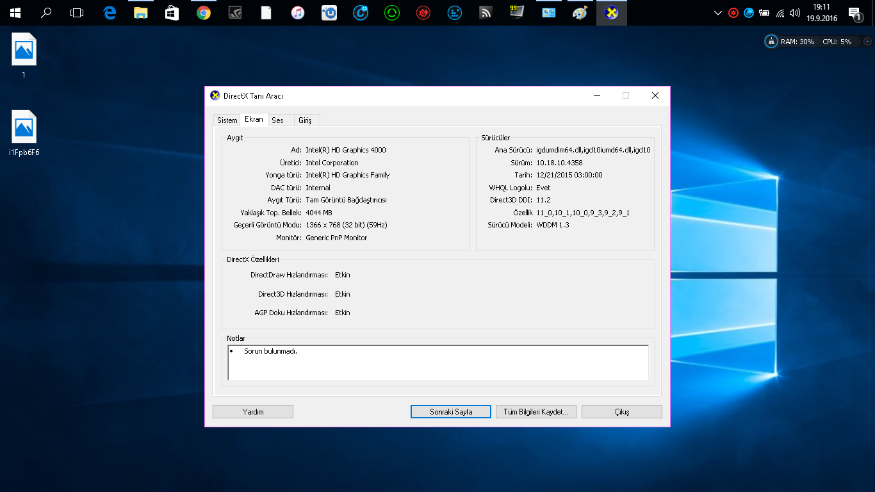Click the broom cleaner icon on RAM widget

point(771,42)
